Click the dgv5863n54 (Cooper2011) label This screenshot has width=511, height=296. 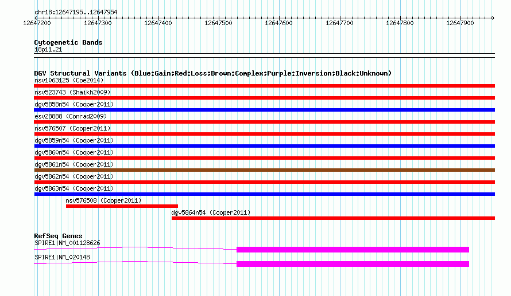point(74,188)
